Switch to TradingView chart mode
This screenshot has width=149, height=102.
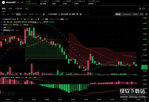pyautogui.click(x=127, y=14)
